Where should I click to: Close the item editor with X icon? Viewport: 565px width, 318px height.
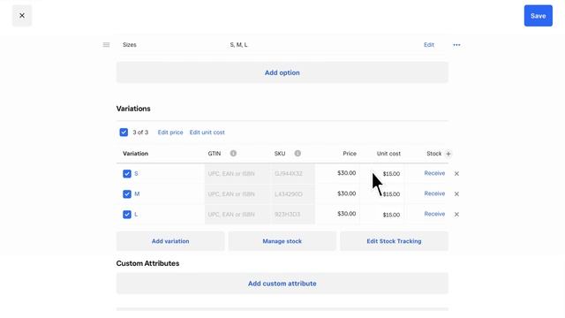(x=22, y=16)
